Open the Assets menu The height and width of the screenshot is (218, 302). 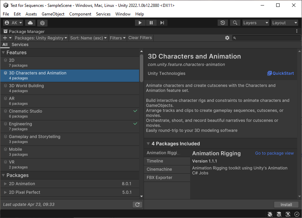(31, 14)
